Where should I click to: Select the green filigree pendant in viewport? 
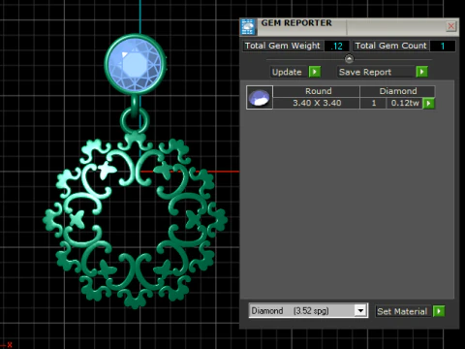point(136,220)
